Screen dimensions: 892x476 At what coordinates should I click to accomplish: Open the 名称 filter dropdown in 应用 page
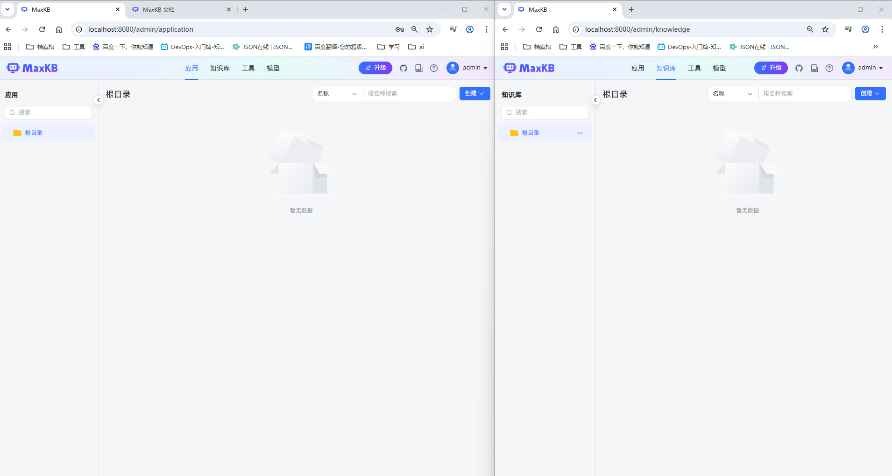337,94
